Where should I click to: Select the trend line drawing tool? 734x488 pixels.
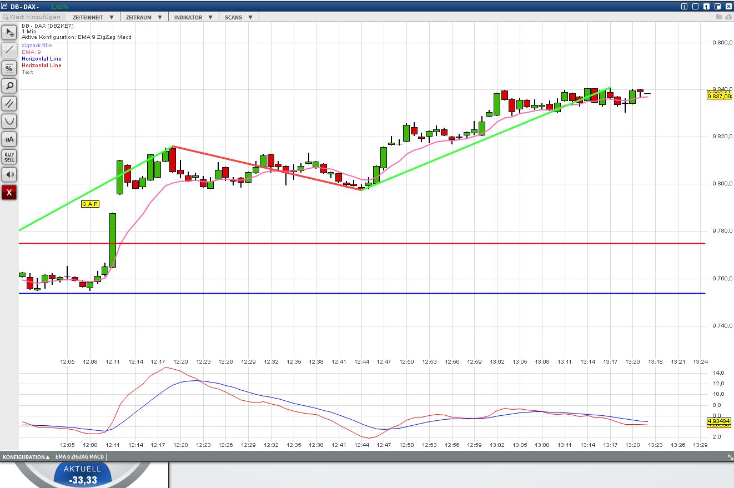click(9, 50)
